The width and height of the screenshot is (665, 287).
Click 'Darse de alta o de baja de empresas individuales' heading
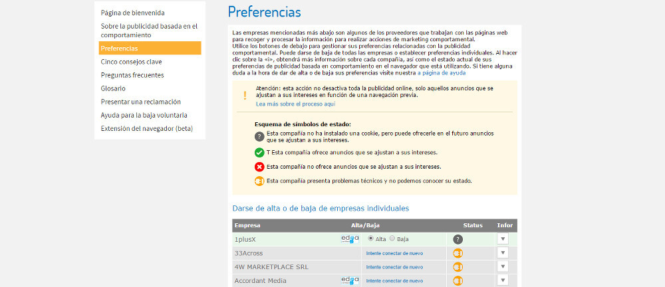[x=321, y=208]
